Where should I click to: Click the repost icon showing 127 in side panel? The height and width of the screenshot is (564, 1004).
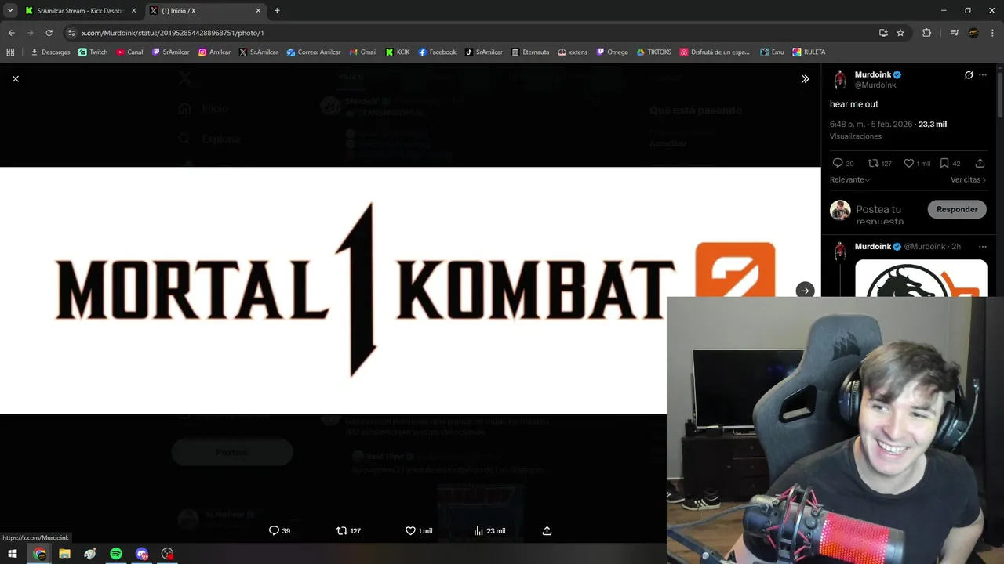coord(873,163)
